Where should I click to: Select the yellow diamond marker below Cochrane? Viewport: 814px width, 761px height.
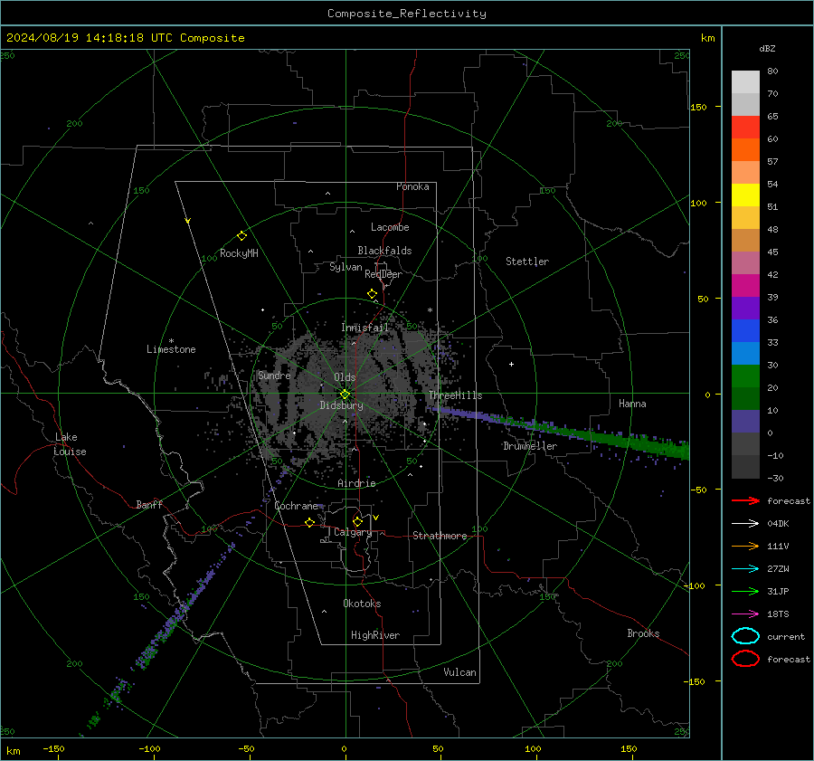coord(310,522)
